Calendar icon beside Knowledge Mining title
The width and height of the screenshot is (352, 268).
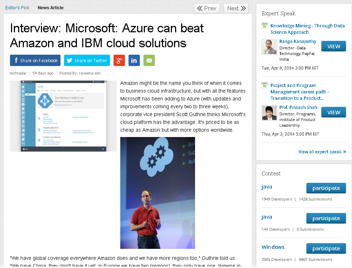click(265, 26)
